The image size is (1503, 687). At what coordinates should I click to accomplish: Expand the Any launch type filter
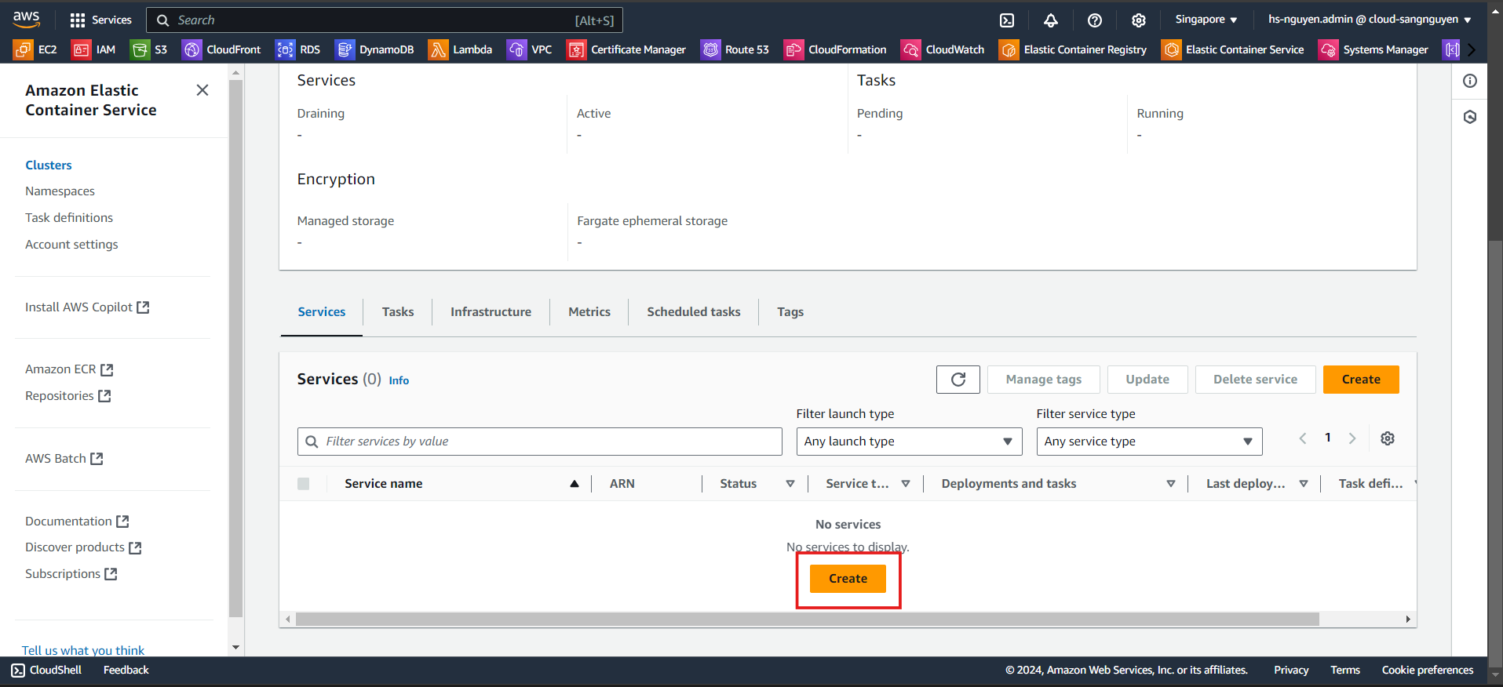point(909,442)
